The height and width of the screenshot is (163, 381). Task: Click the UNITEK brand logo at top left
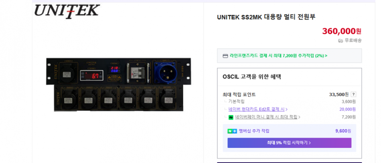tap(67, 11)
